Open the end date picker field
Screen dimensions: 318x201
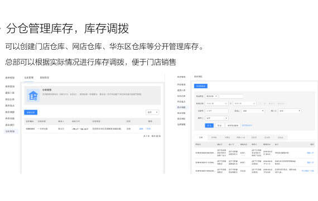coord(244,103)
